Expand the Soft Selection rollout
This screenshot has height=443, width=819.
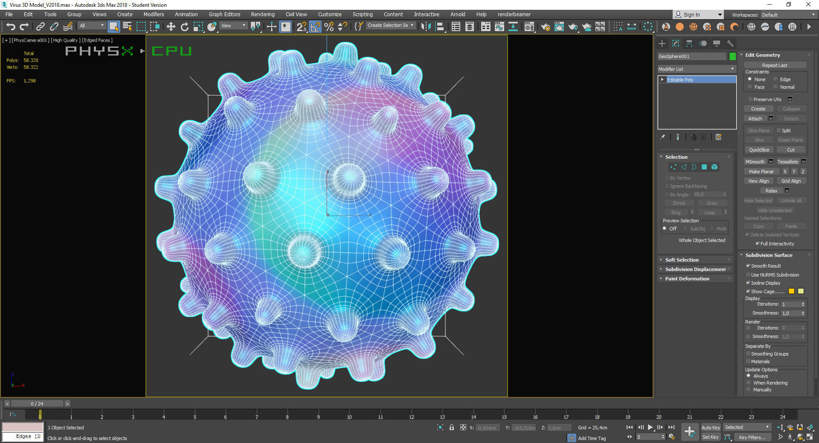[x=695, y=260]
